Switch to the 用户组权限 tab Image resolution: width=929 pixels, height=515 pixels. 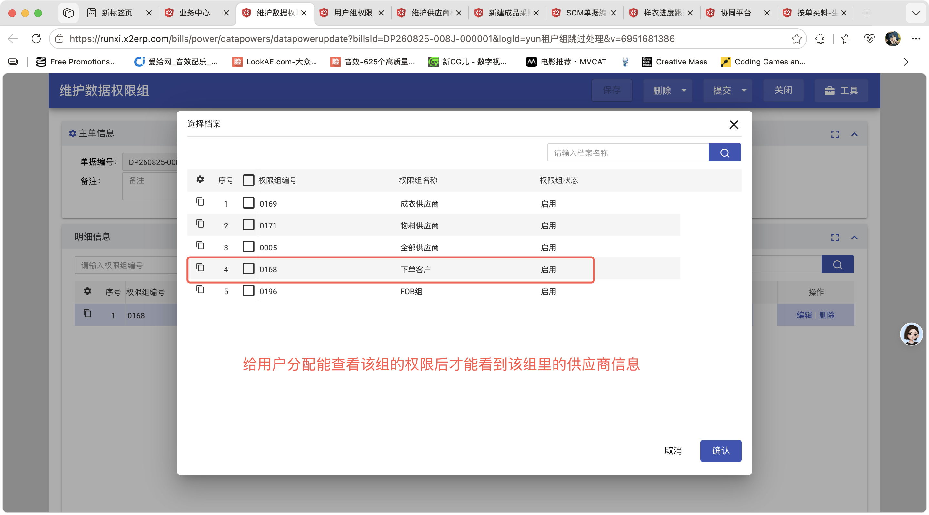click(x=353, y=13)
